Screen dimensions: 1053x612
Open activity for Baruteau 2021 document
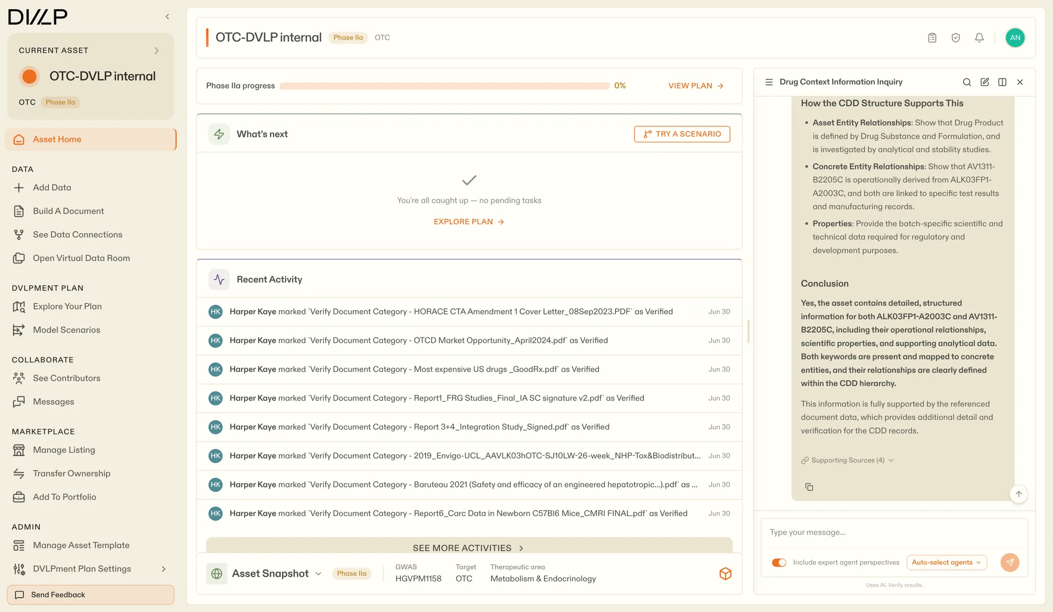[x=469, y=484]
